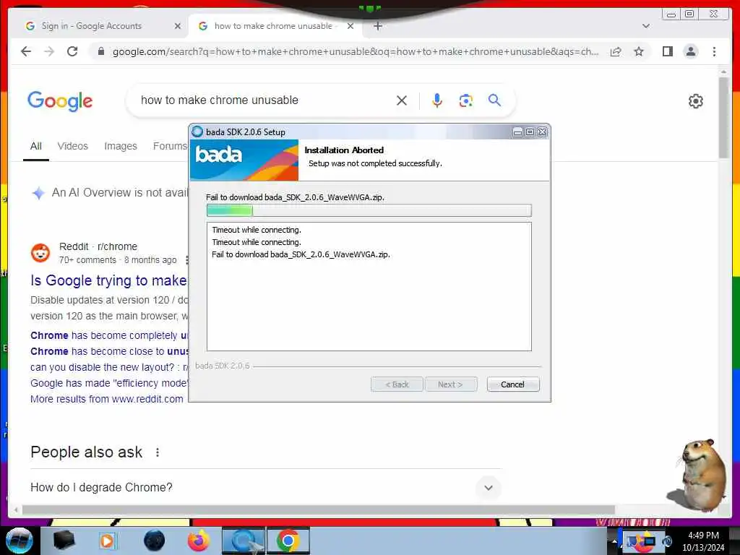
Task: Open a new Chrome tab
Action: tap(377, 26)
